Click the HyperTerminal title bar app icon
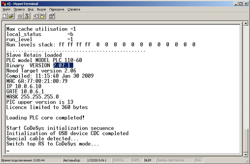 point(4,3)
